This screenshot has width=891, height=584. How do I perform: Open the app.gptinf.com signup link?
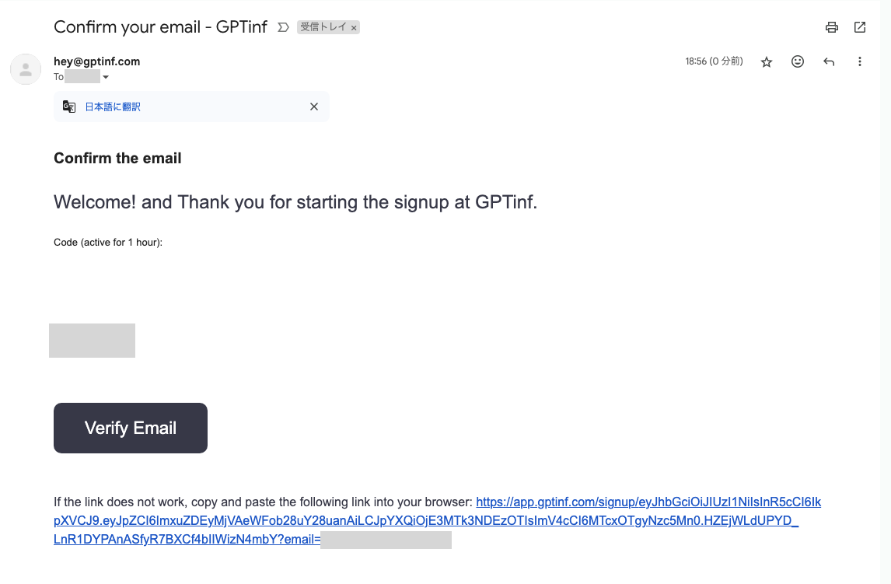pyautogui.click(x=648, y=502)
